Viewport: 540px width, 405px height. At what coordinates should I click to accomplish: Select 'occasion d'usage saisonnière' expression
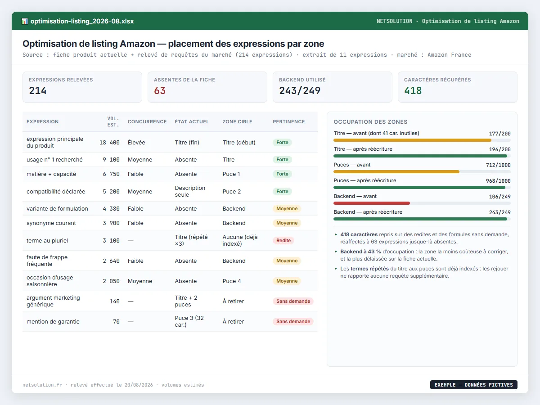[49, 281]
